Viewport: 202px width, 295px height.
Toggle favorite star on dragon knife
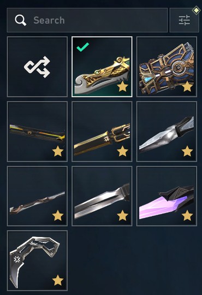(x=122, y=87)
